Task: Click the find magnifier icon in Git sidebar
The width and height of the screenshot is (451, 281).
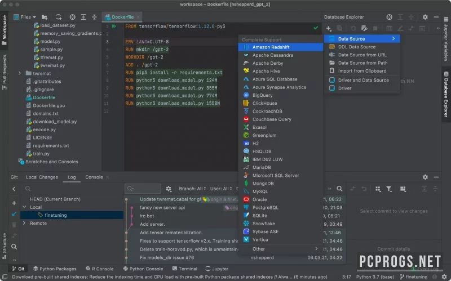Action: 14,247
